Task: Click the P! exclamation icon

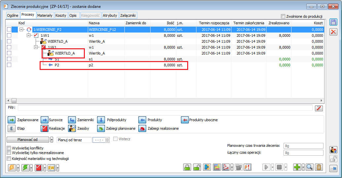Action: point(248,167)
